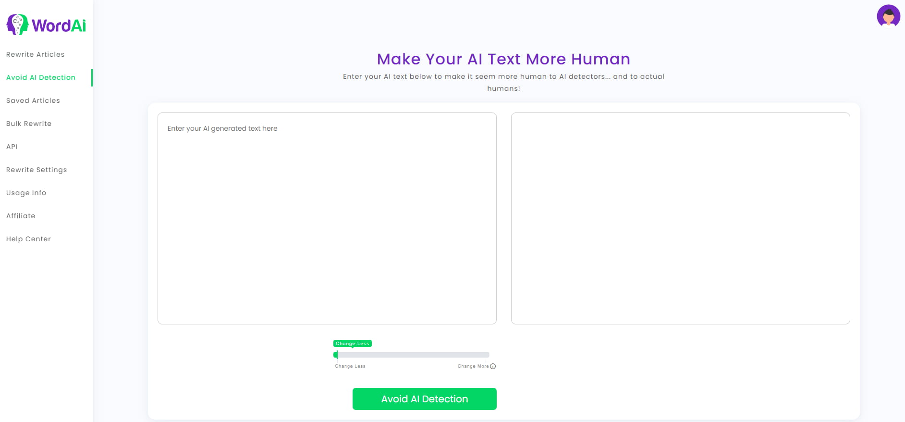Viewport: 905px width, 422px height.
Task: Click the slider track's far right end
Action: (487, 355)
